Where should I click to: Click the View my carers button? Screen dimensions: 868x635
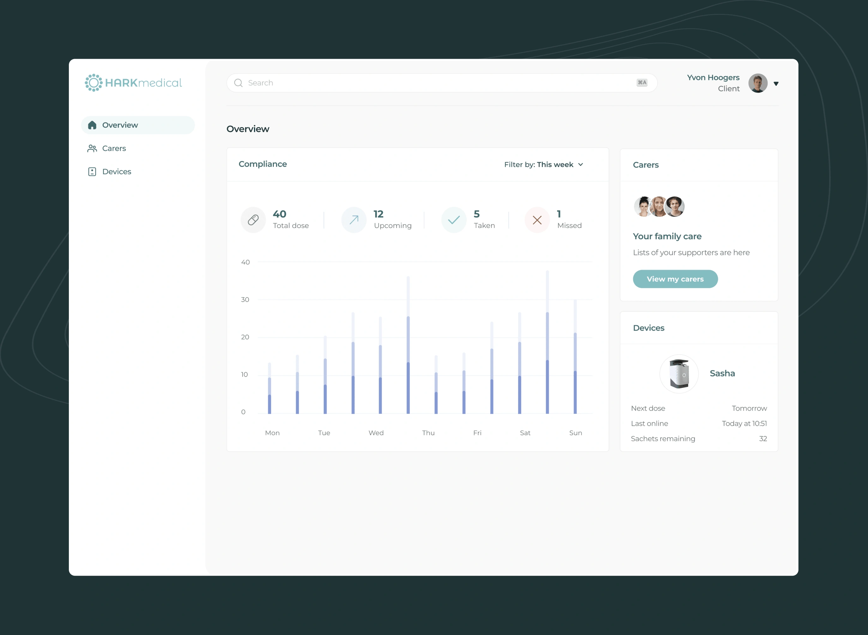tap(675, 279)
